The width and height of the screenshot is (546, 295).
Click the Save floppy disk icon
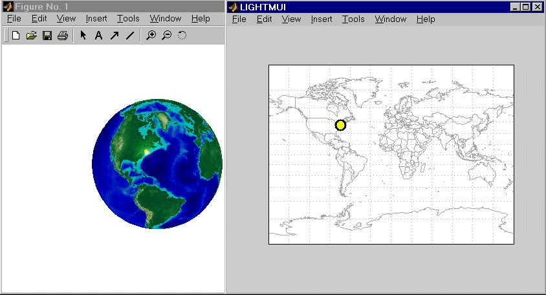[x=47, y=35]
